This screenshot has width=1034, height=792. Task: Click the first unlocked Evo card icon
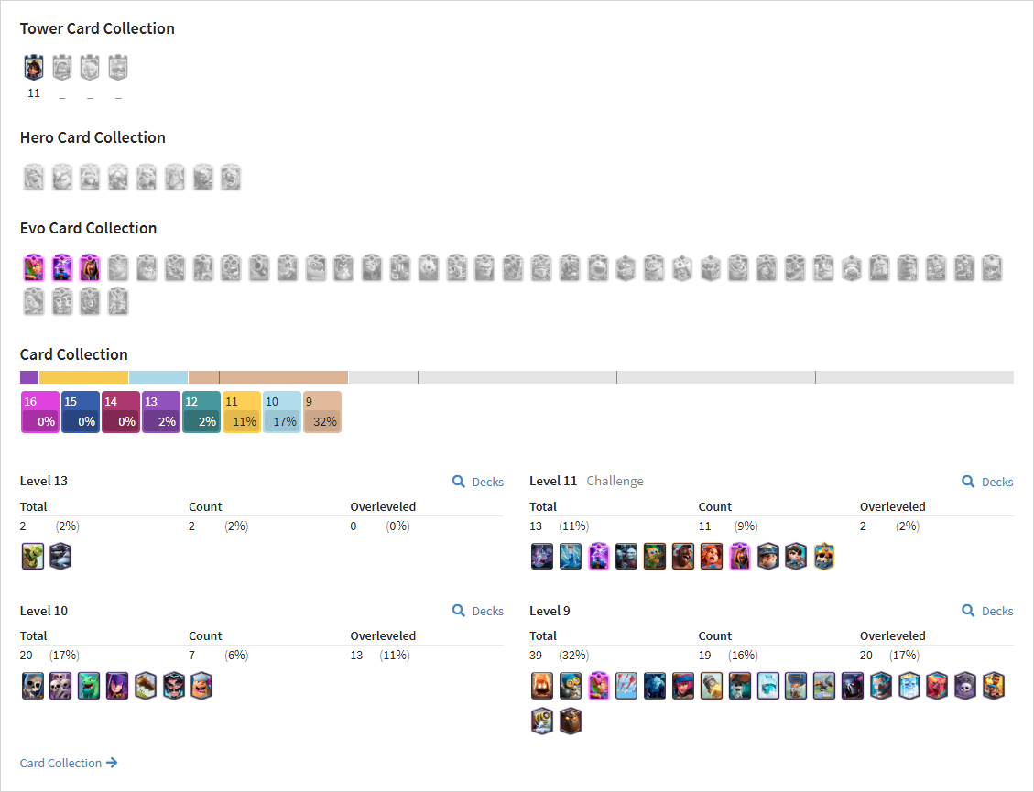point(34,267)
